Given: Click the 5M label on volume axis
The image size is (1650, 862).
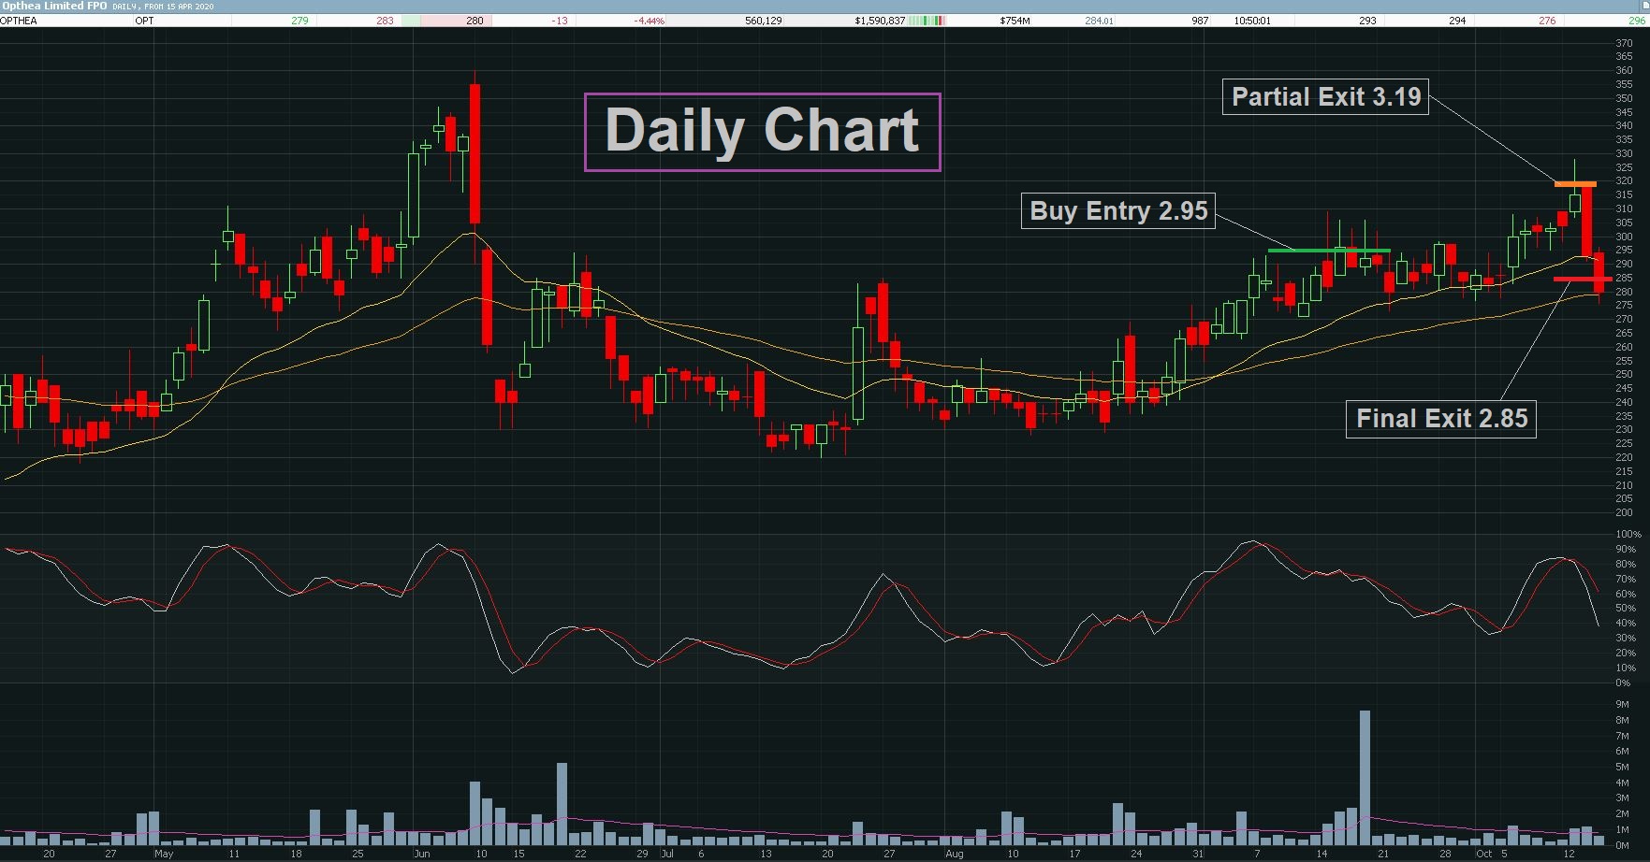Looking at the screenshot, I should pos(1623,768).
